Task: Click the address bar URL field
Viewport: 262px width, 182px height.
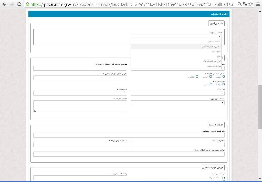Action: click(x=134, y=4)
